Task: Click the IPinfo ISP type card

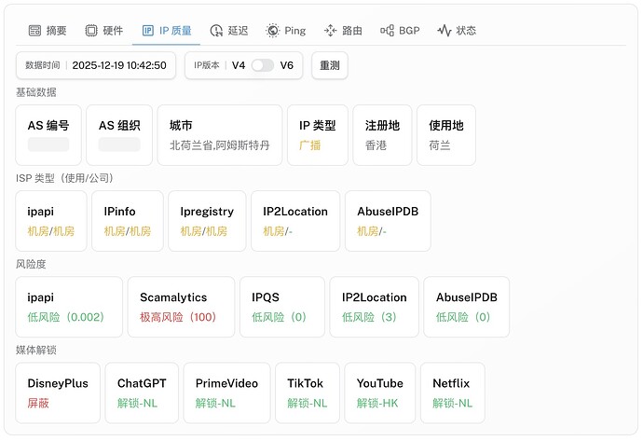Action: [128, 221]
